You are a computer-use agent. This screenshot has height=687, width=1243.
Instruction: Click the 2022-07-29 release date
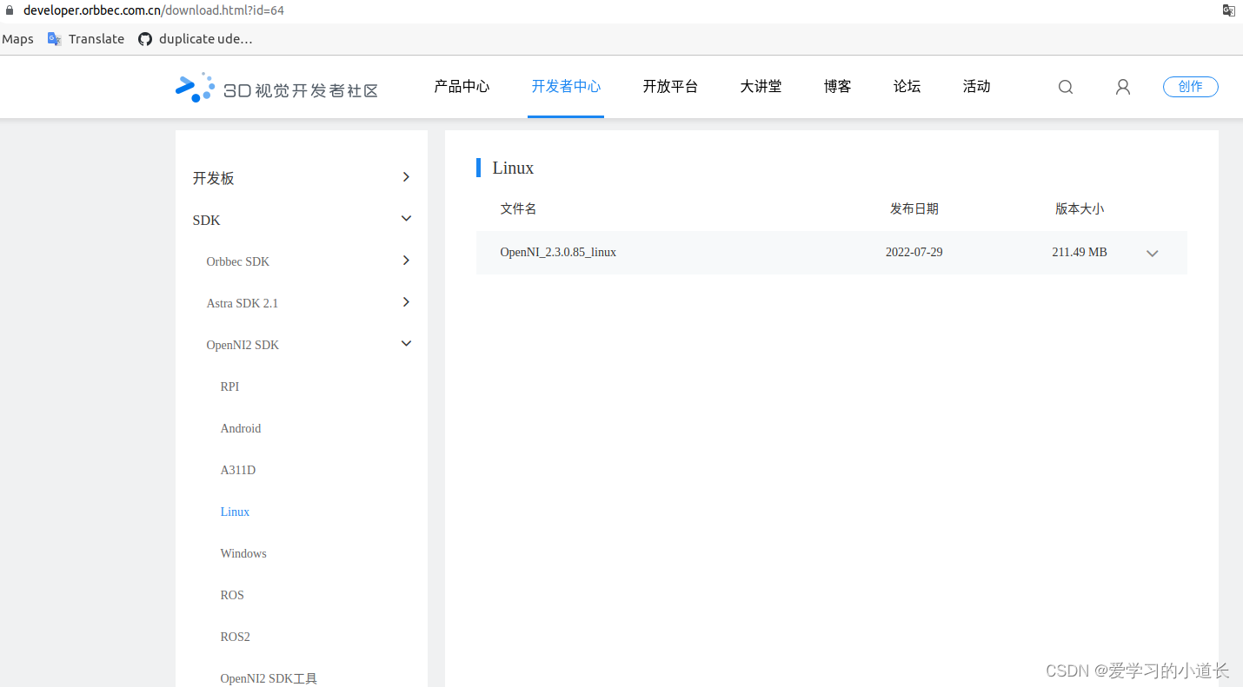pyautogui.click(x=914, y=252)
